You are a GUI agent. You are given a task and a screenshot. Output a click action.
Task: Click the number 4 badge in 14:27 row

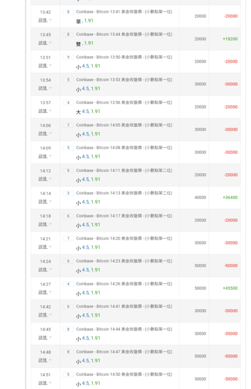tap(68, 284)
